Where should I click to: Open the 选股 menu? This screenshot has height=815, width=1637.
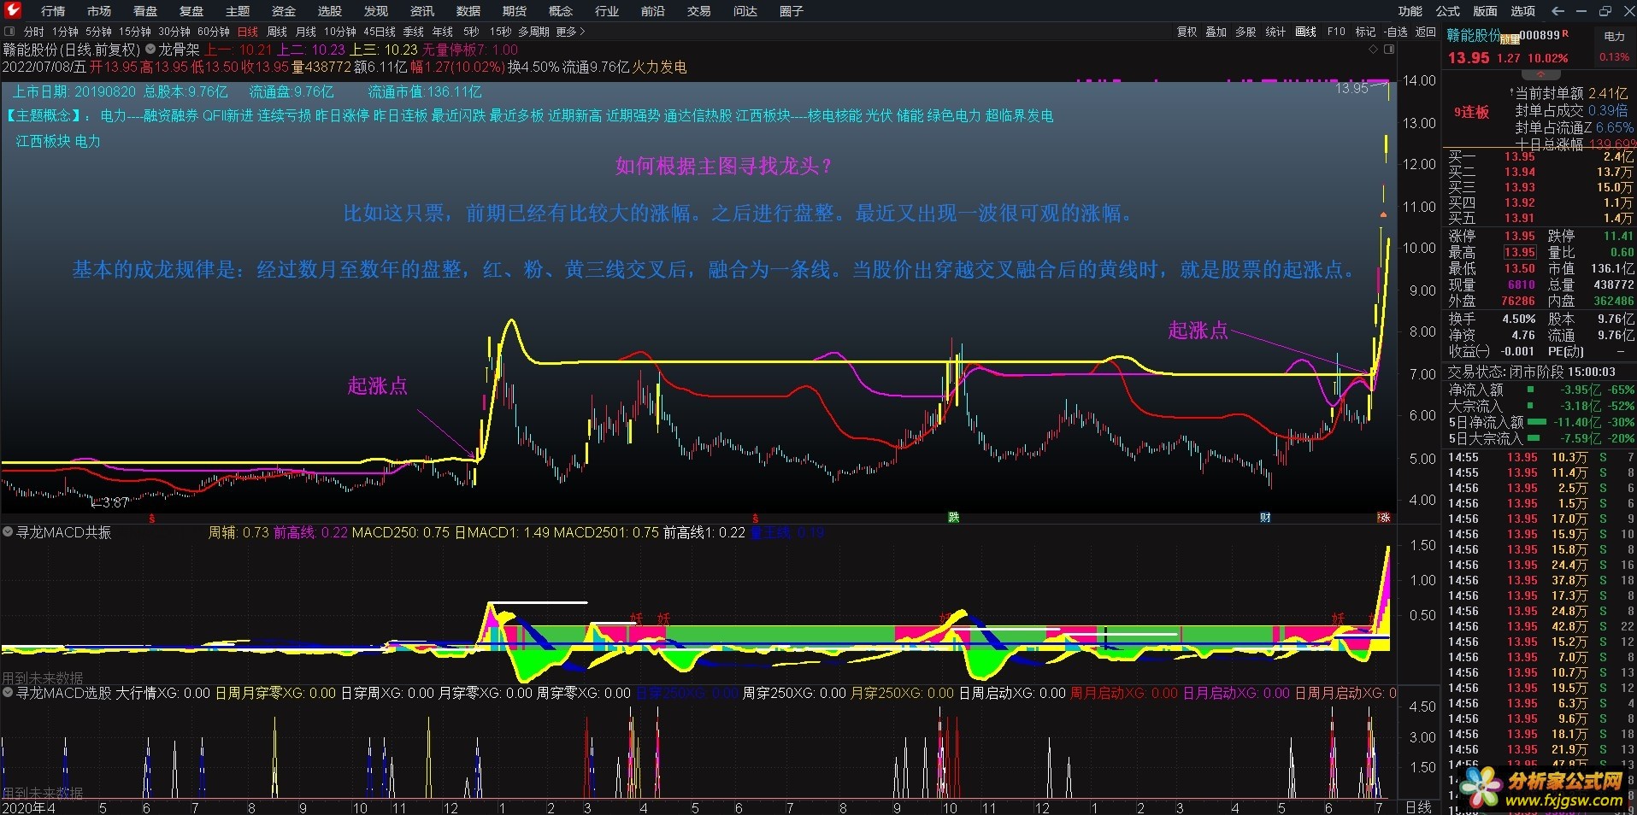330,11
